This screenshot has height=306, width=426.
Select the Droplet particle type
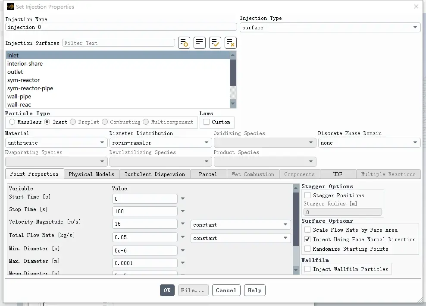(x=73, y=122)
